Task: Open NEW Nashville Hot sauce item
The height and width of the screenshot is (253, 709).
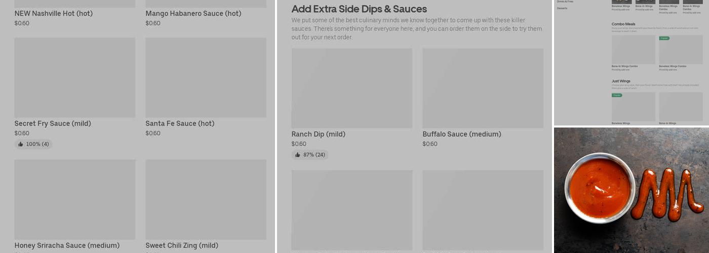Action: (53, 14)
